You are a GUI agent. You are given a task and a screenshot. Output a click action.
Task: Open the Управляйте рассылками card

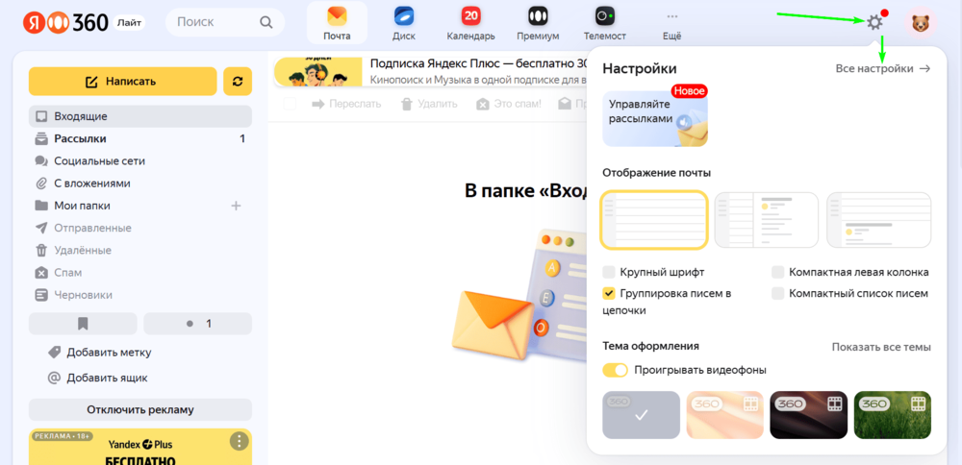[654, 119]
